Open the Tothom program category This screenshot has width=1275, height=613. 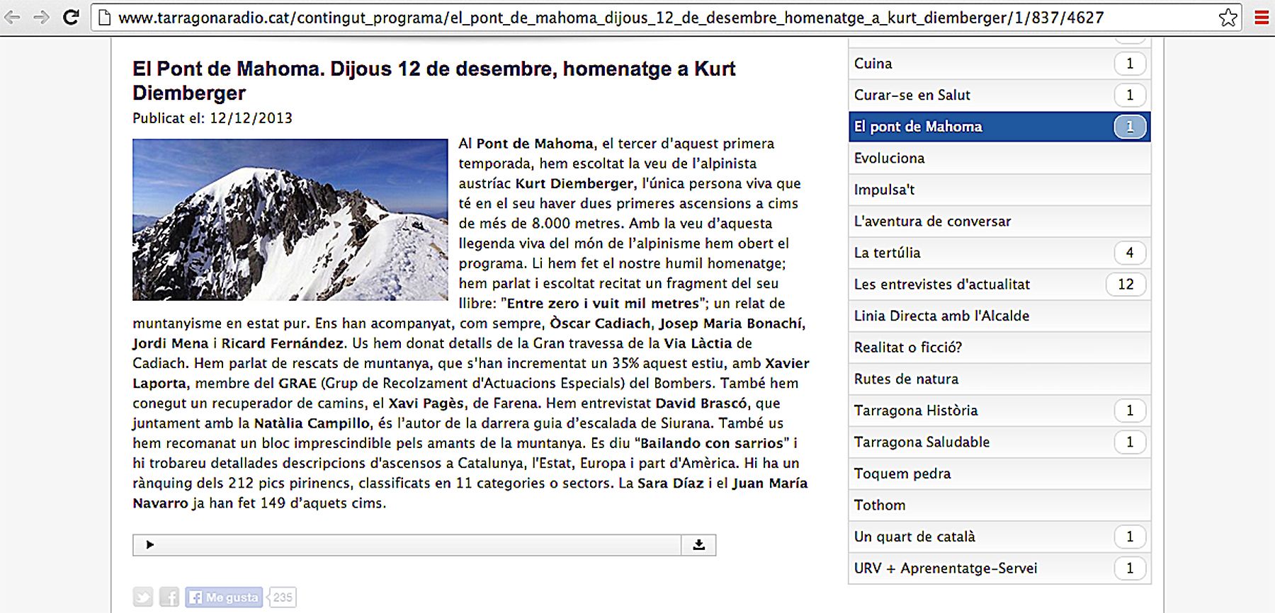(x=999, y=505)
